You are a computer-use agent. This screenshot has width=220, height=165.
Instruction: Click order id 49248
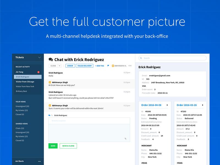(148, 112)
